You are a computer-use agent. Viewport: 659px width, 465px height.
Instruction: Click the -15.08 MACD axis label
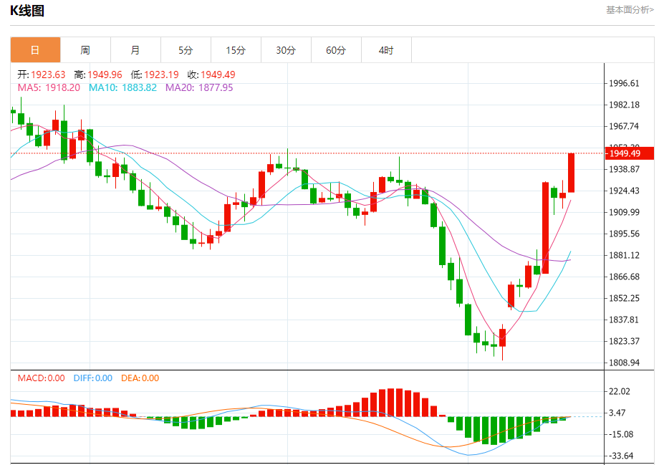click(x=620, y=434)
